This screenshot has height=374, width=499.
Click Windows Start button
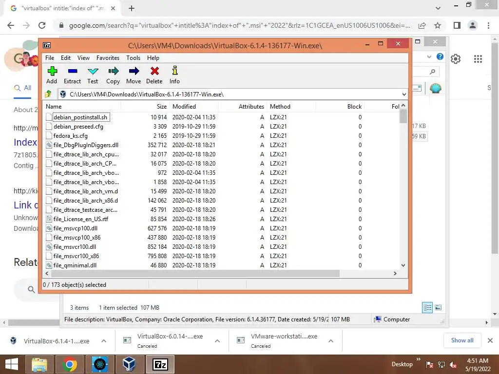coord(12,364)
